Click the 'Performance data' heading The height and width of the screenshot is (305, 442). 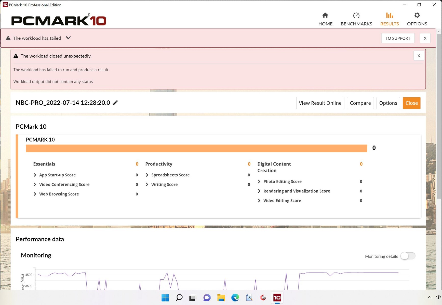tap(40, 239)
